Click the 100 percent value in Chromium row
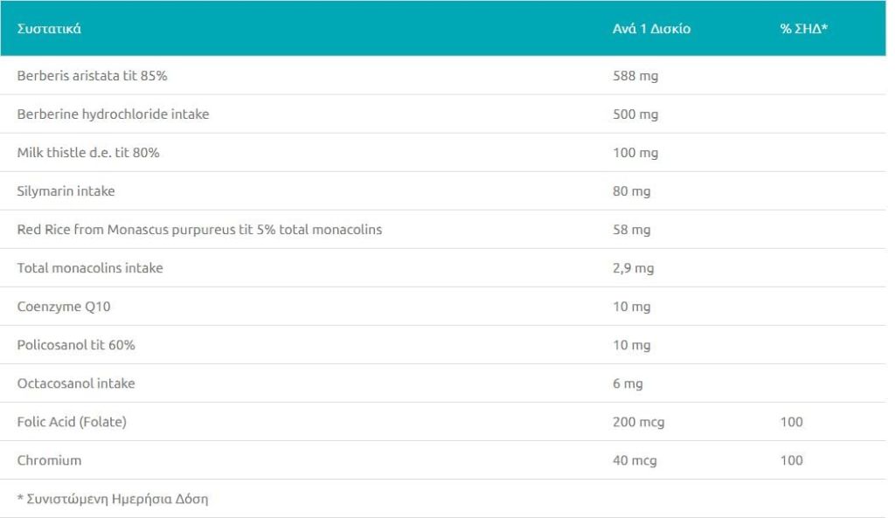This screenshot has height=518, width=895. [791, 460]
